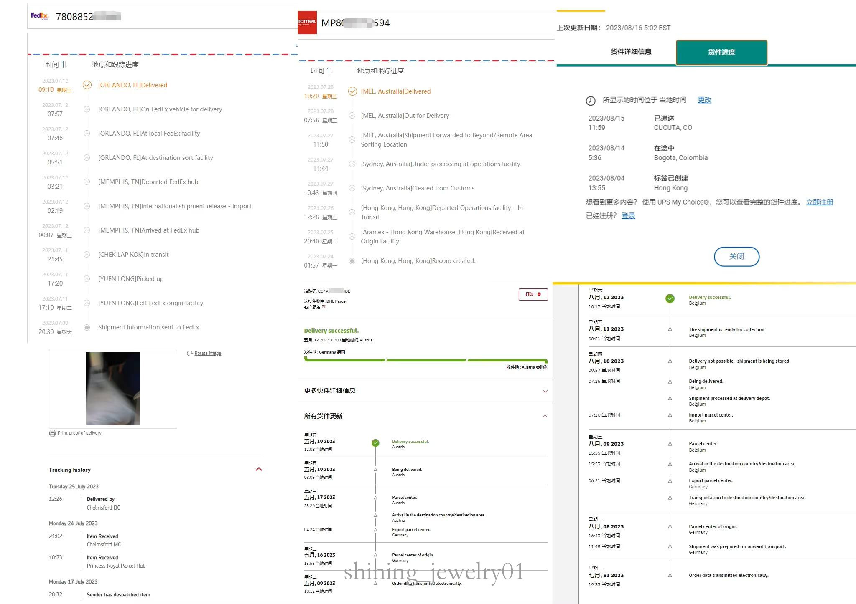856x604 pixels.
Task: Click orange check icon for ORLANDO Delivered
Action: pos(87,85)
